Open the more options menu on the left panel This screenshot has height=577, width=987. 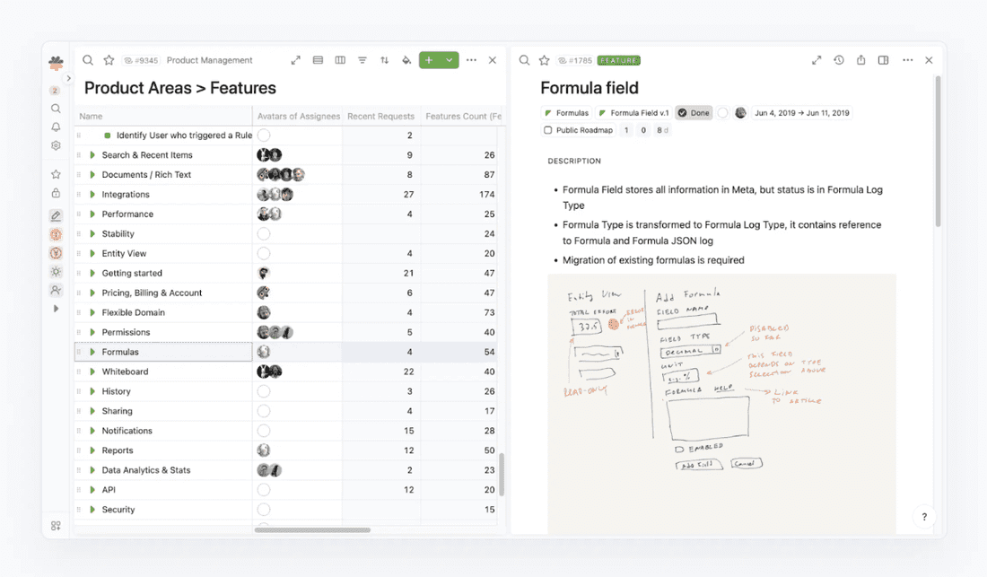click(470, 59)
